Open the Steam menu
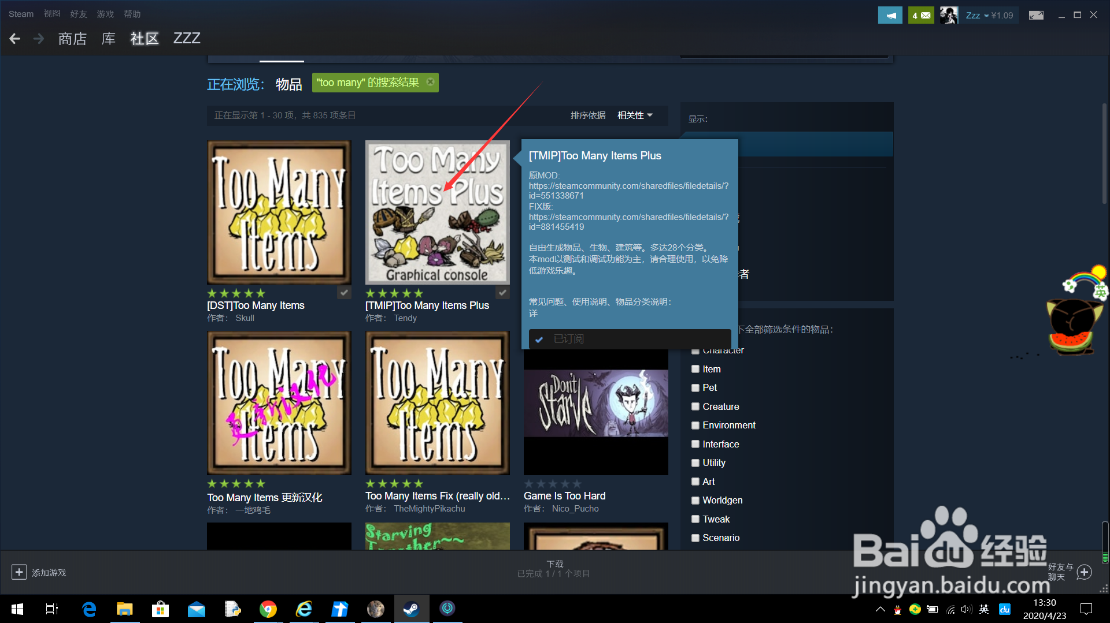Viewport: 1110px width, 623px height. coord(21,14)
